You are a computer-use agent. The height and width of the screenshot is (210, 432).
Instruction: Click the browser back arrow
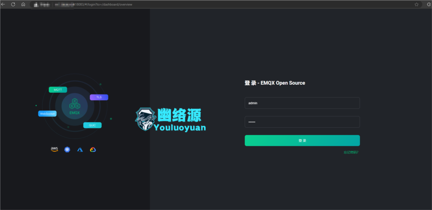click(3, 4)
